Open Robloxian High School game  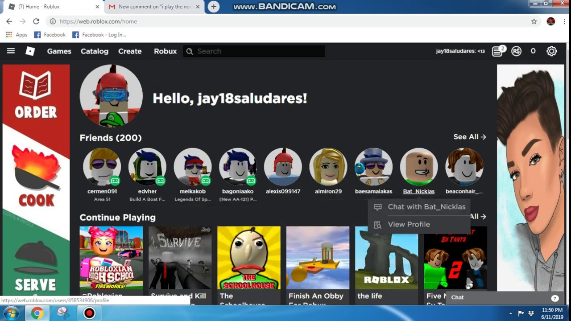pyautogui.click(x=111, y=258)
